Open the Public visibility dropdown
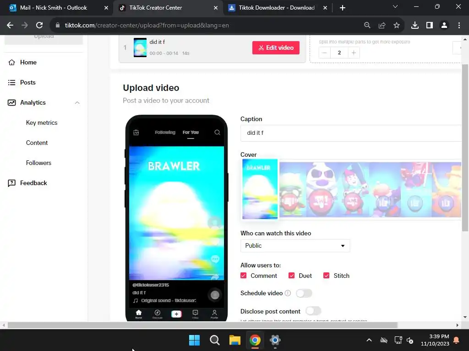This screenshot has width=469, height=351. tap(295, 245)
